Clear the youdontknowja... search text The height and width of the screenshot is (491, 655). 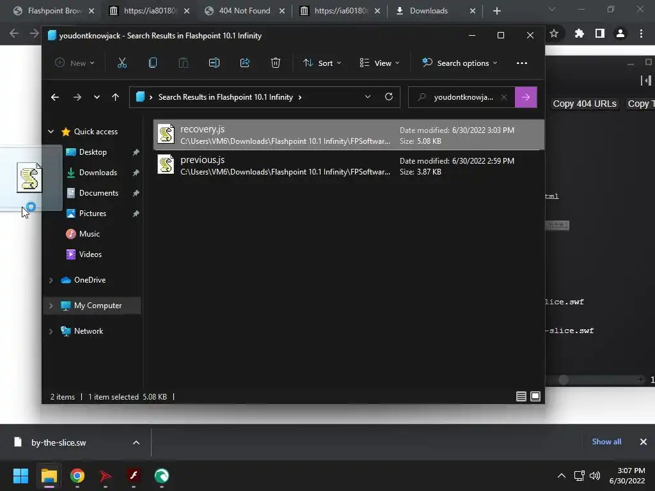click(x=504, y=97)
